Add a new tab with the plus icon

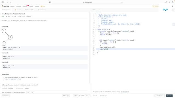click(169, 2)
